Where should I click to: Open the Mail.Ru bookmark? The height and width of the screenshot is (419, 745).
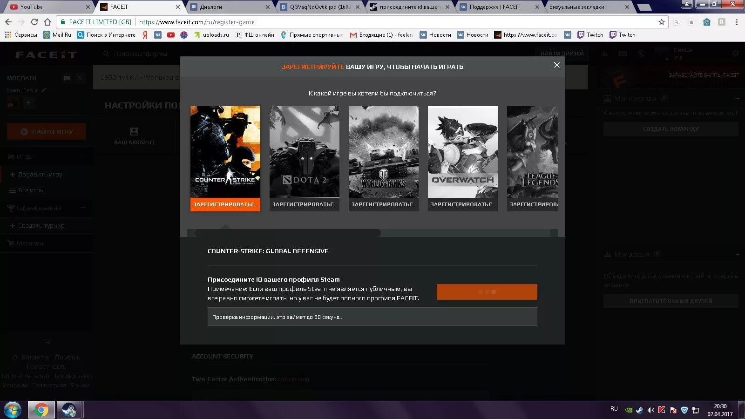pos(57,35)
